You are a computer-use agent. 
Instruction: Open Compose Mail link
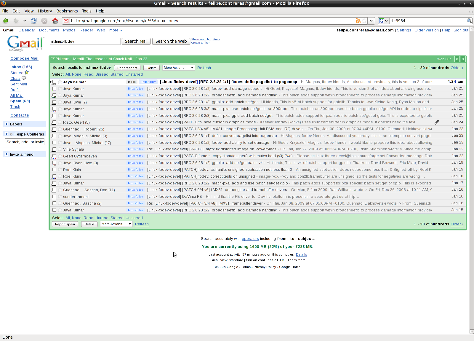point(24,58)
